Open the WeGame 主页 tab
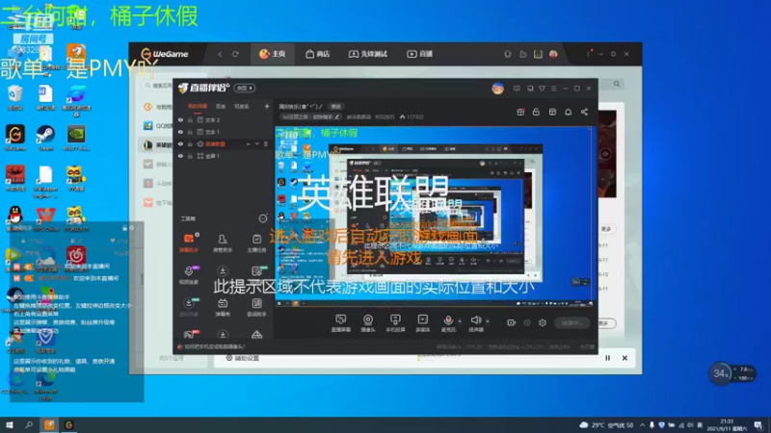Screen dimensions: 771x433 point(273,54)
